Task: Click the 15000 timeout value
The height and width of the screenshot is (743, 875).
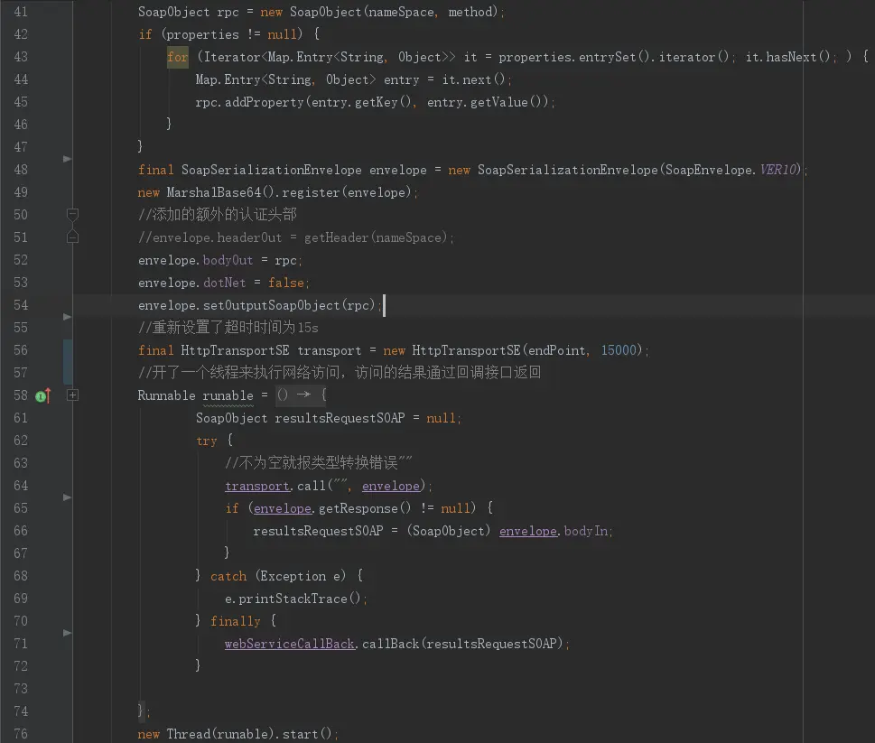Action: (619, 350)
